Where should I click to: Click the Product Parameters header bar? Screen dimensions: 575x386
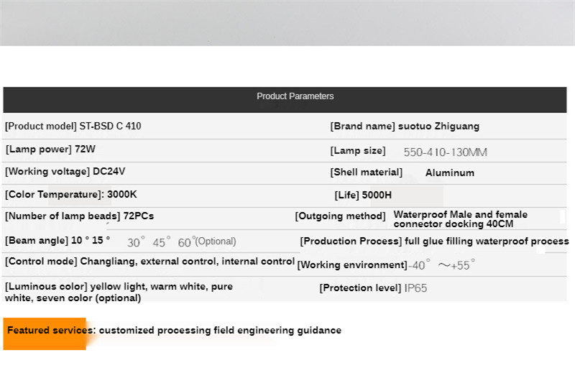tap(285, 100)
